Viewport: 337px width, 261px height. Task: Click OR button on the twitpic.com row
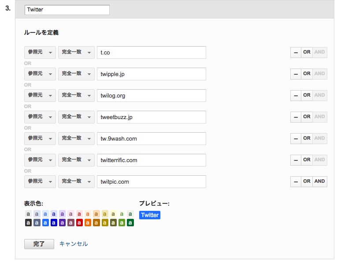(x=307, y=182)
